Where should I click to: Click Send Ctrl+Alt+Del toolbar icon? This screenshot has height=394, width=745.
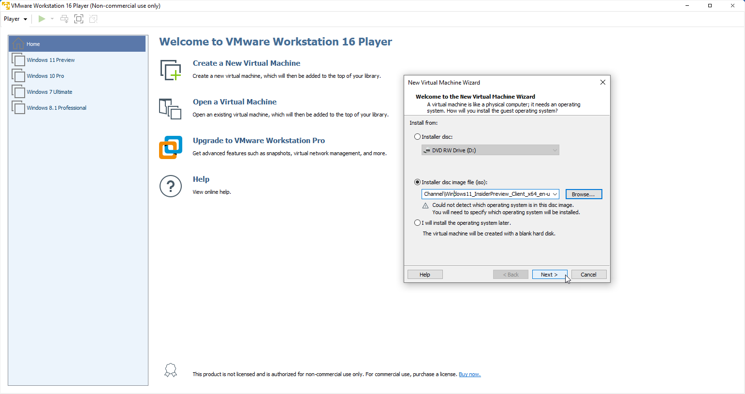64,19
